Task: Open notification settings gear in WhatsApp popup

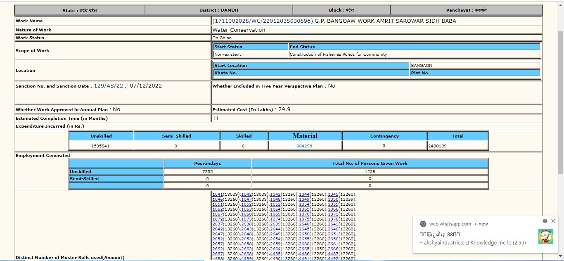Action: coord(545,221)
